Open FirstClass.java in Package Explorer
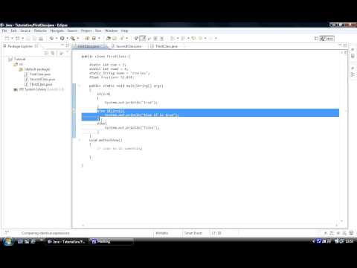Screen dimensions: 357x268 pyautogui.click(x=37, y=74)
